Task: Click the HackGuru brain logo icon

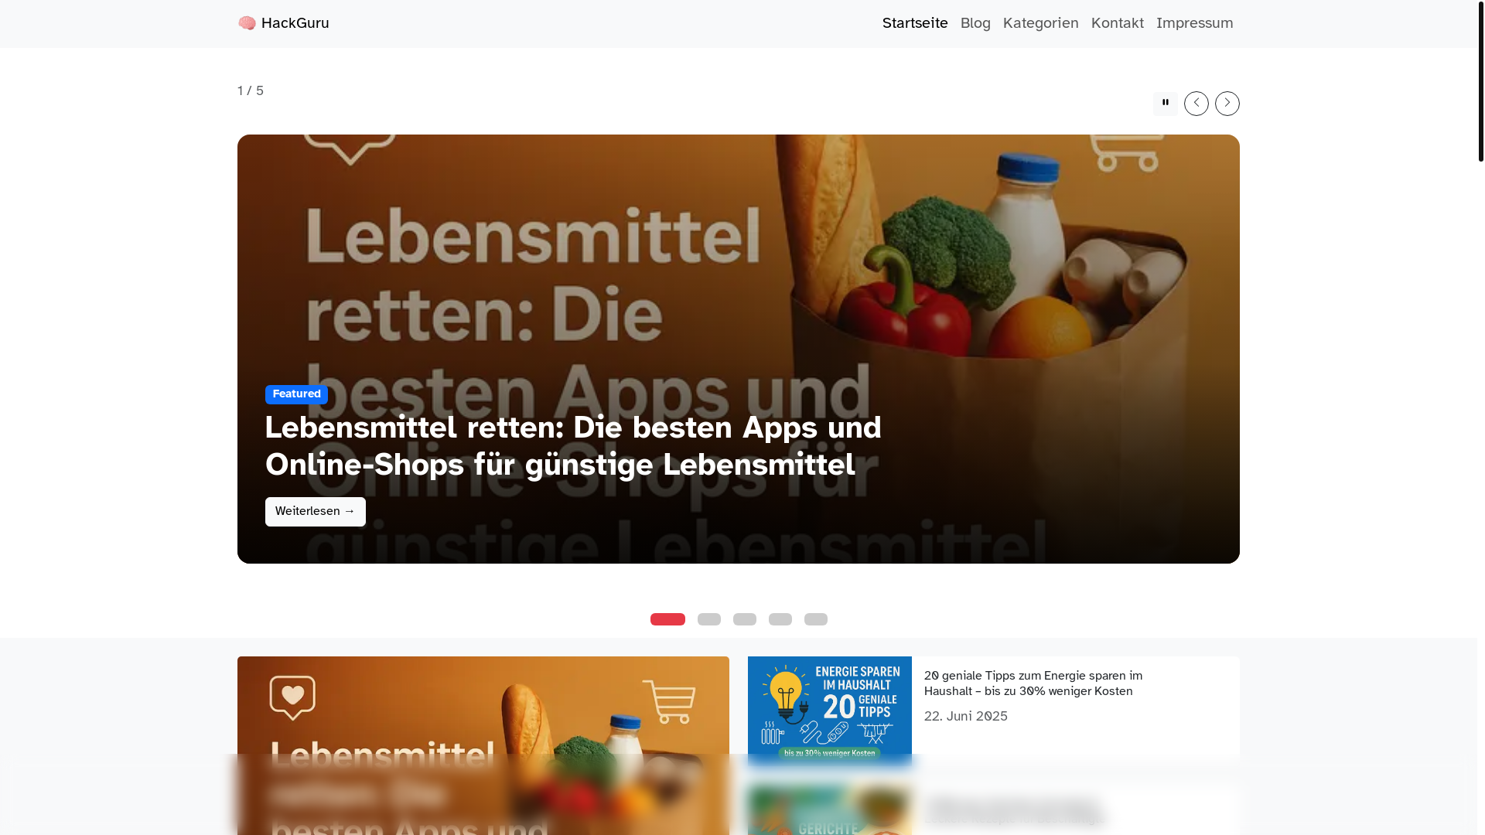Action: (247, 23)
